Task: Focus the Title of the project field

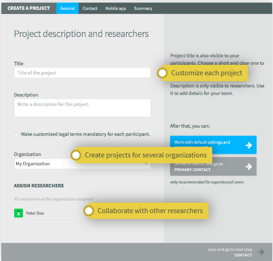Action: pos(82,73)
